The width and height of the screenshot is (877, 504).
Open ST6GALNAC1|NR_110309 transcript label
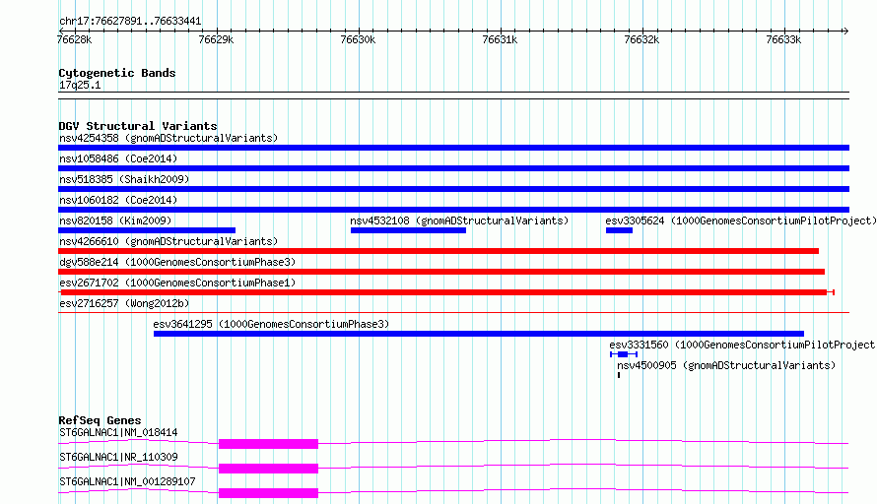coord(118,457)
